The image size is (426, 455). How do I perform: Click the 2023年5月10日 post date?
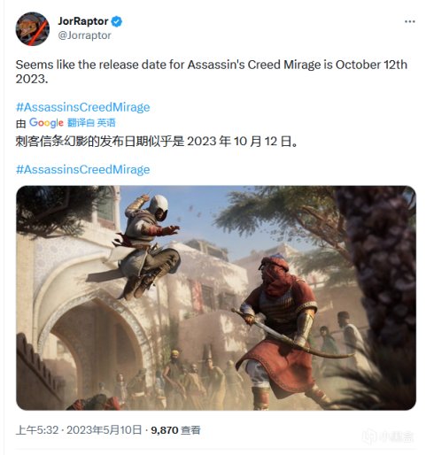pos(105,430)
